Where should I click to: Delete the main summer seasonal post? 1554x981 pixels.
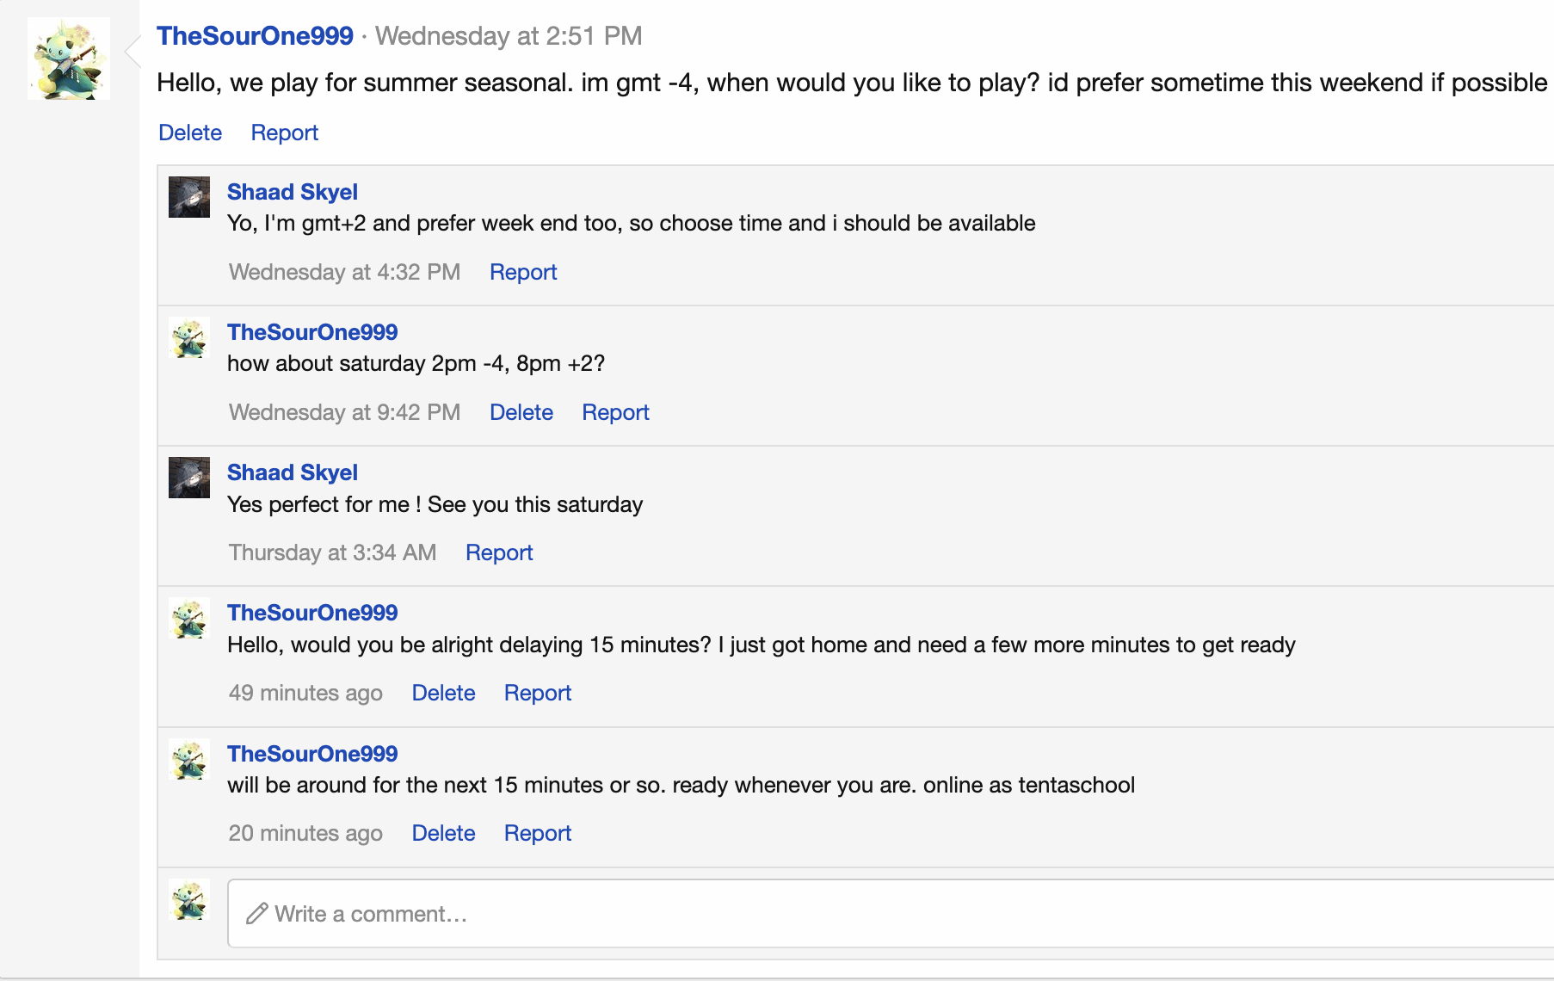tap(190, 133)
